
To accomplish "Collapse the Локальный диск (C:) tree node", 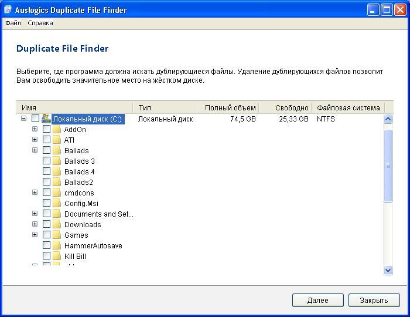I will tap(24, 119).
